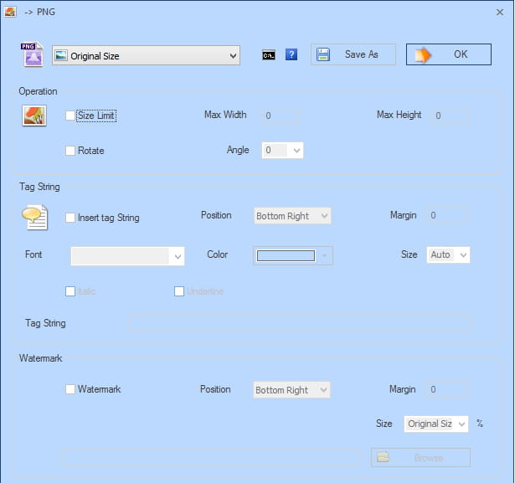Open the tag Color picker swatch
Viewport: 515px width, 483px height.
click(293, 256)
